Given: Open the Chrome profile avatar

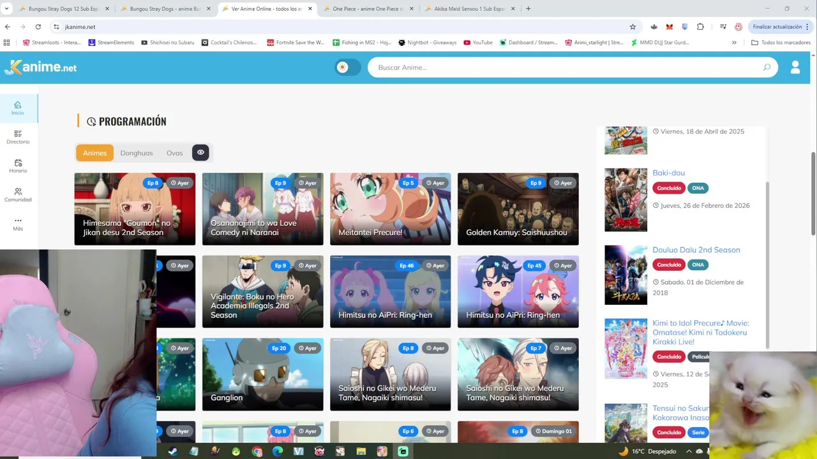Looking at the screenshot, I should [x=738, y=27].
